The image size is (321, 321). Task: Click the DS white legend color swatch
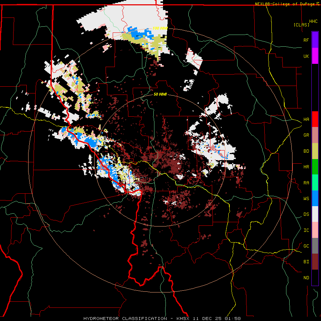point(315,214)
